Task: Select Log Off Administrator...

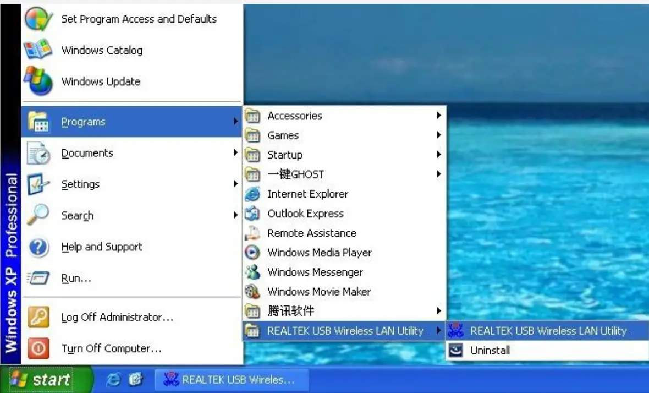Action: (131, 317)
